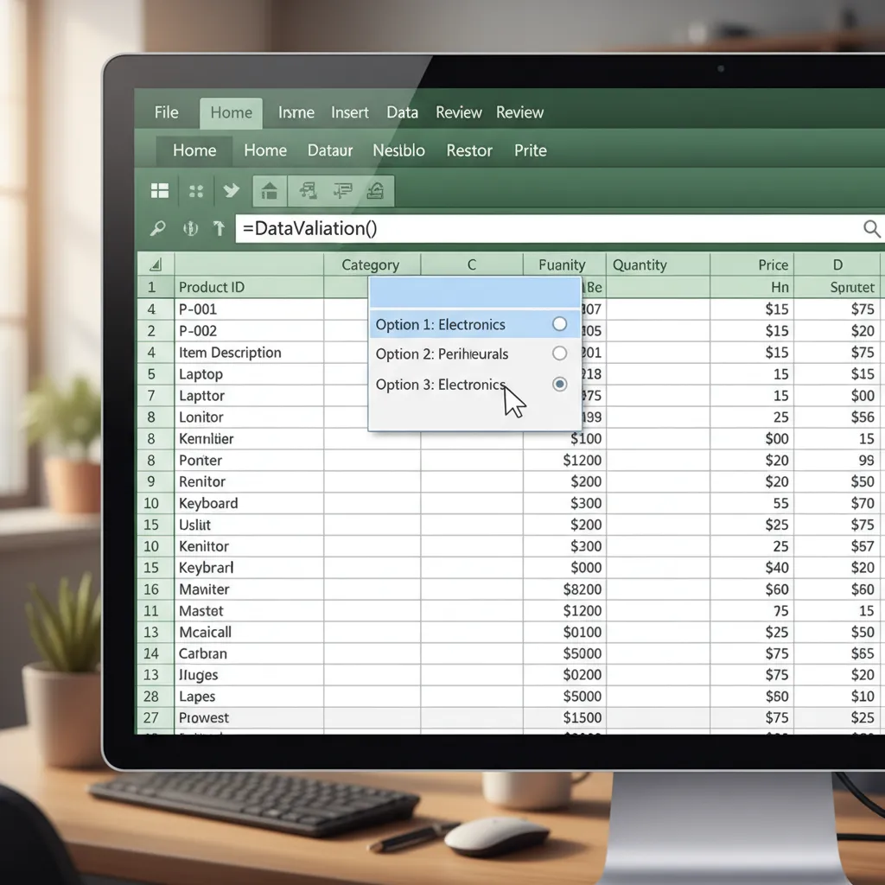885x885 pixels.
Task: Click the four-dots icon in the toolbar
Action: pos(195,191)
